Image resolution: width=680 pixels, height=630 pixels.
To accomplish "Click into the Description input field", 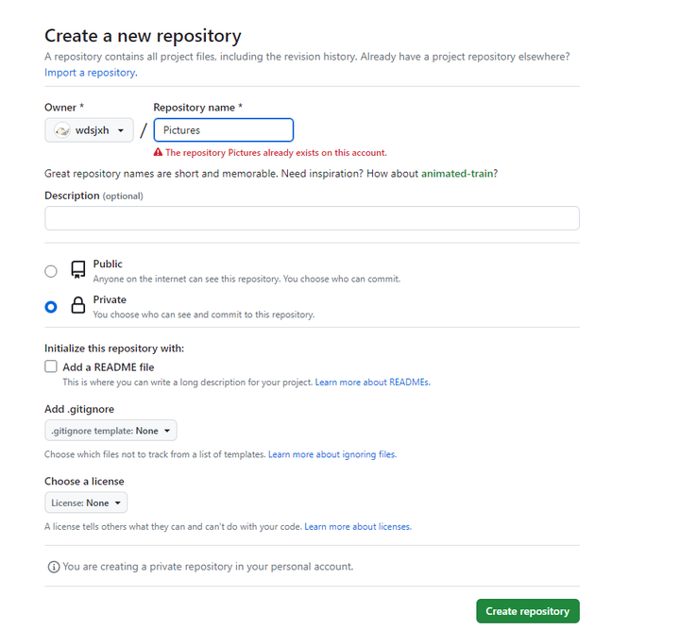I will pyautogui.click(x=312, y=218).
